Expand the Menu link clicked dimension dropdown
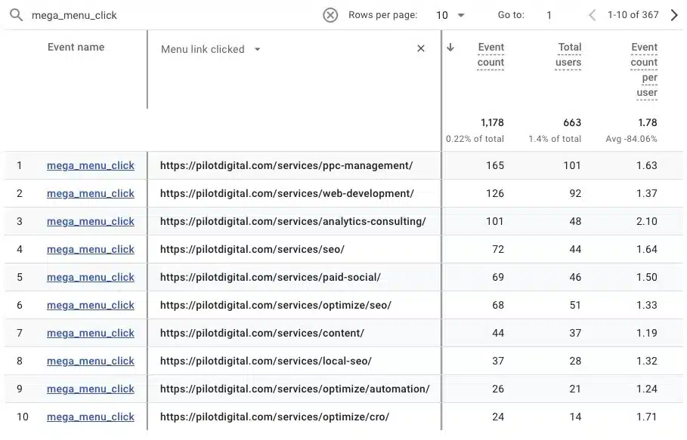Viewport: 687px width, 440px height. (x=257, y=50)
